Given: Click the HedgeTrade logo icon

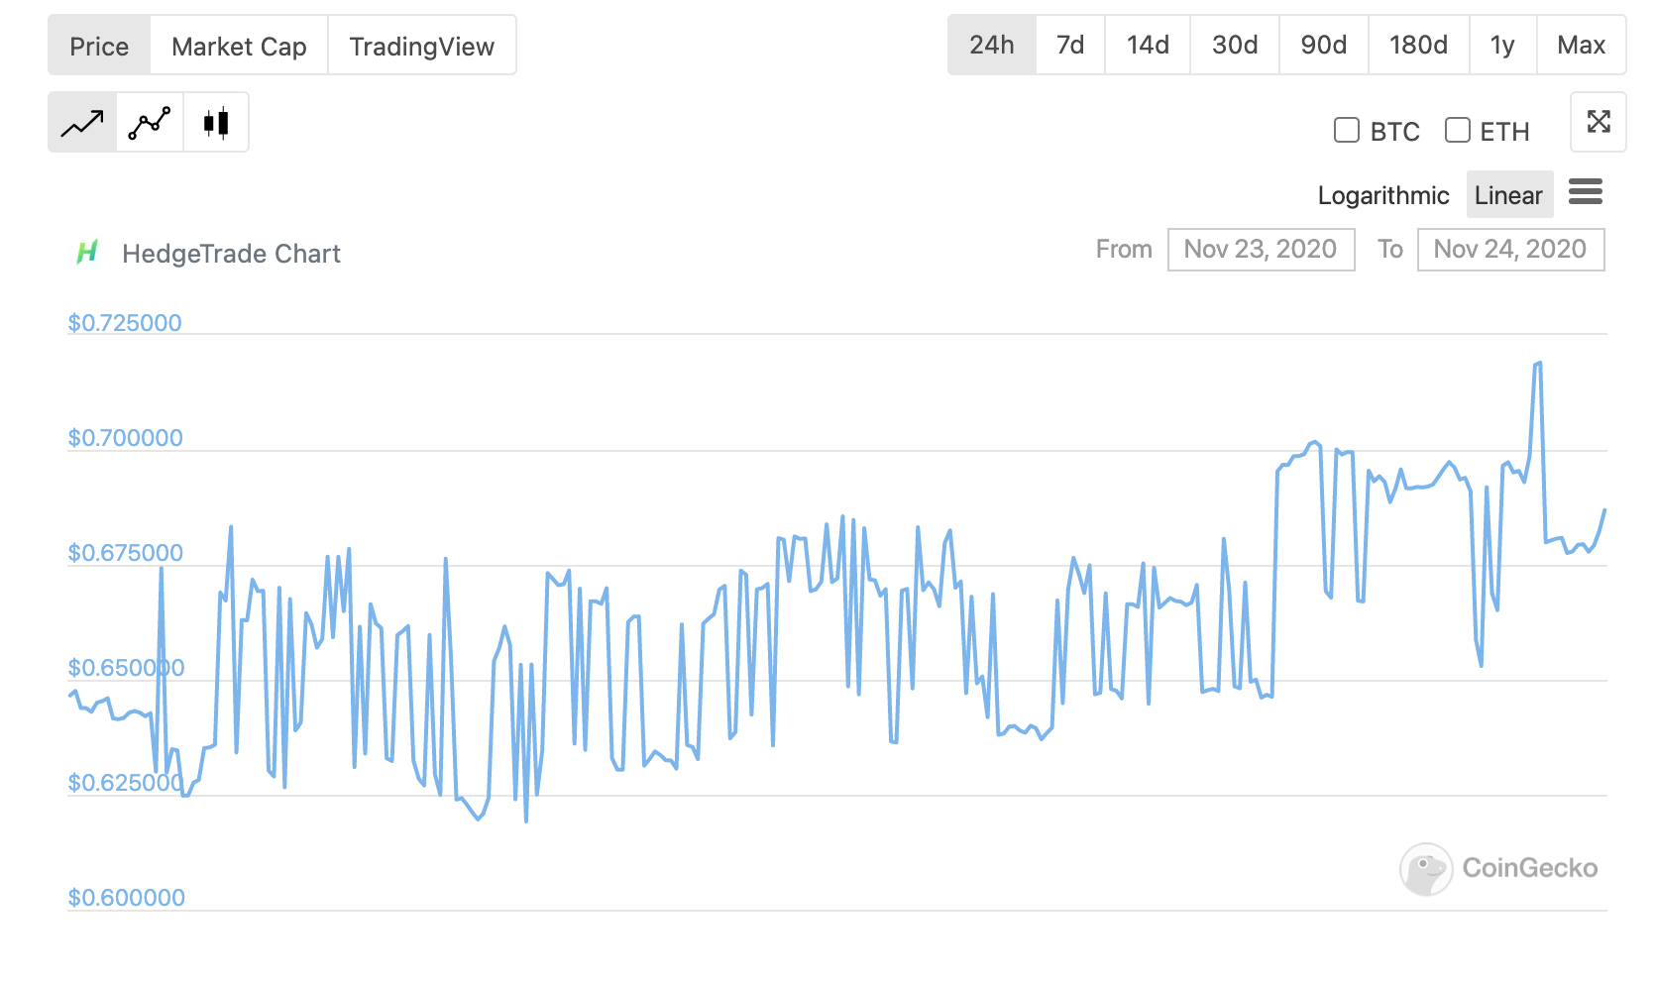Looking at the screenshot, I should click(87, 253).
